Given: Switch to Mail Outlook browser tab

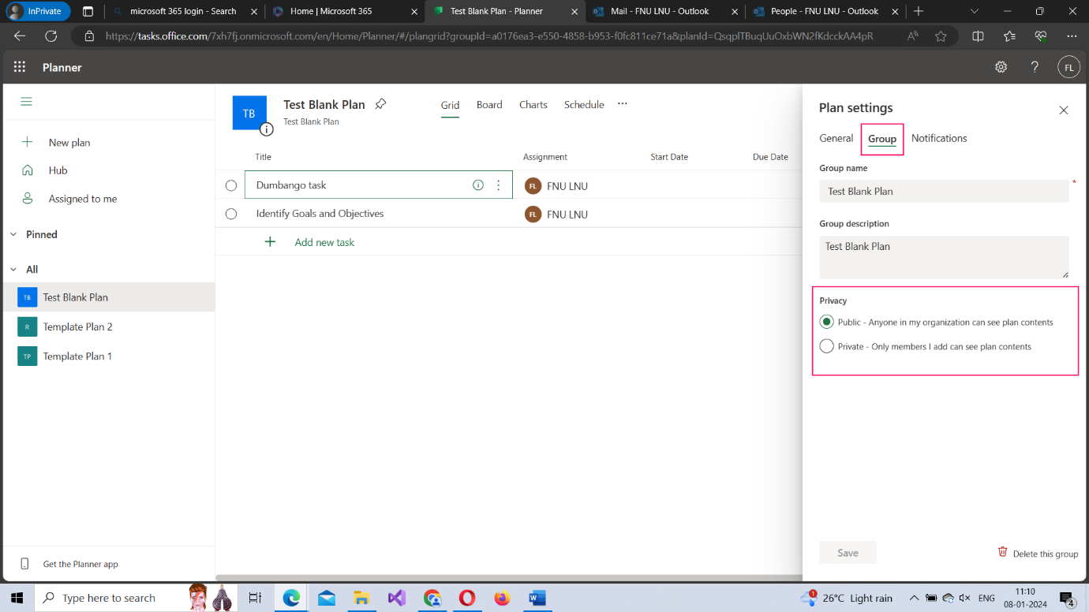Looking at the screenshot, I should point(667,11).
